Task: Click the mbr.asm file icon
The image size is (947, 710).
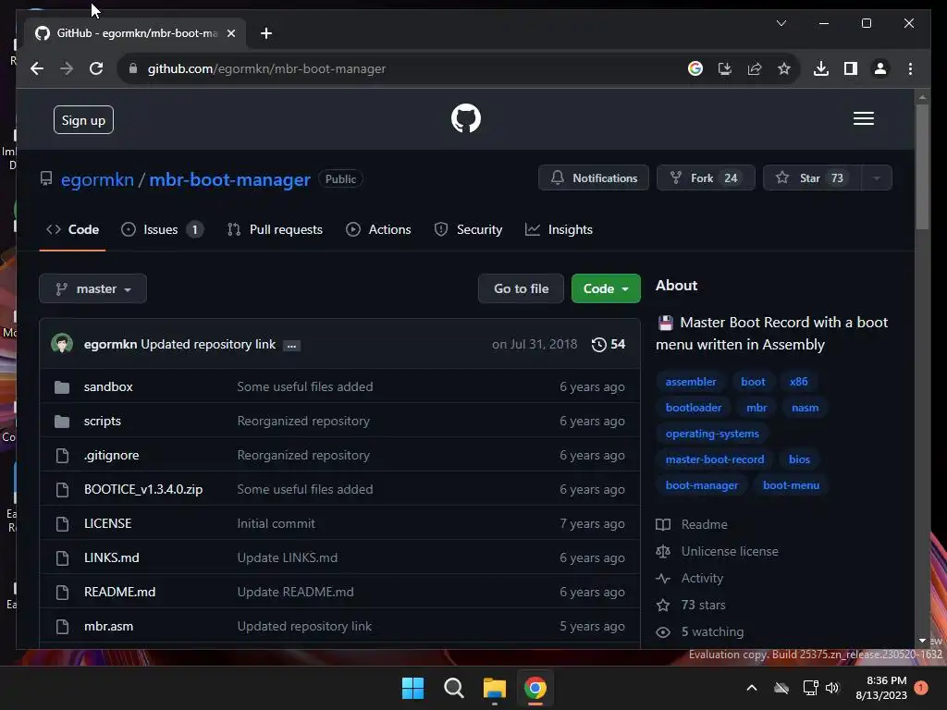Action: [x=62, y=627]
